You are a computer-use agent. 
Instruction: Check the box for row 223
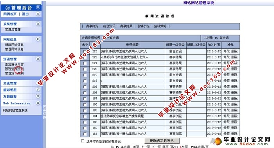pos(85,51)
